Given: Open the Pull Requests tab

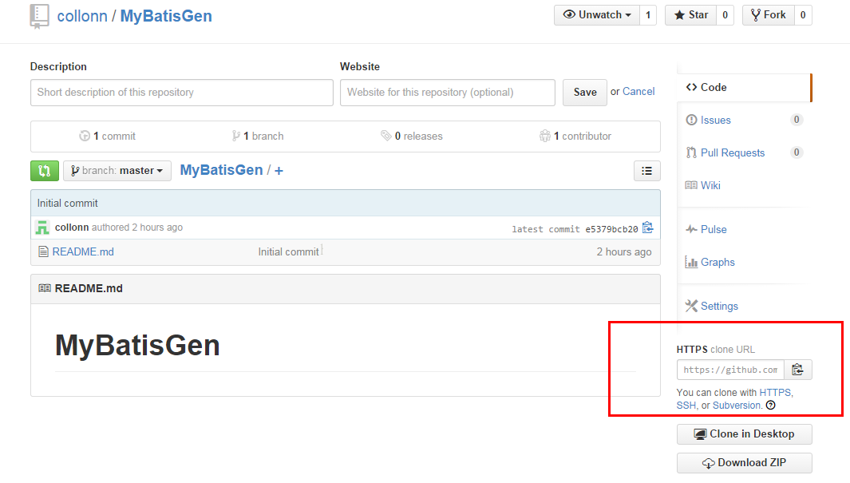Looking at the screenshot, I should point(733,152).
